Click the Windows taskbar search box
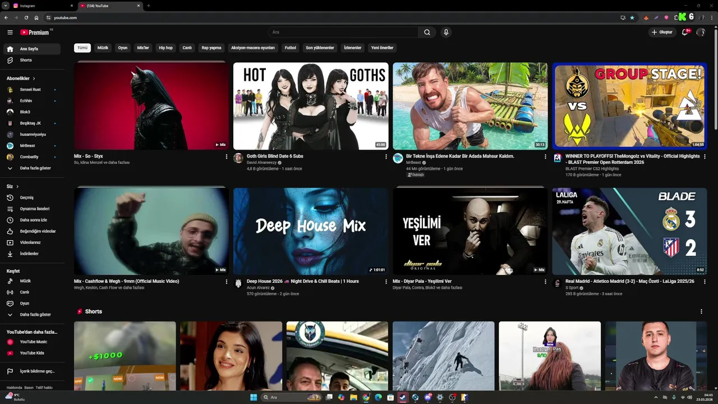Image resolution: width=718 pixels, height=404 pixels. coord(292,397)
